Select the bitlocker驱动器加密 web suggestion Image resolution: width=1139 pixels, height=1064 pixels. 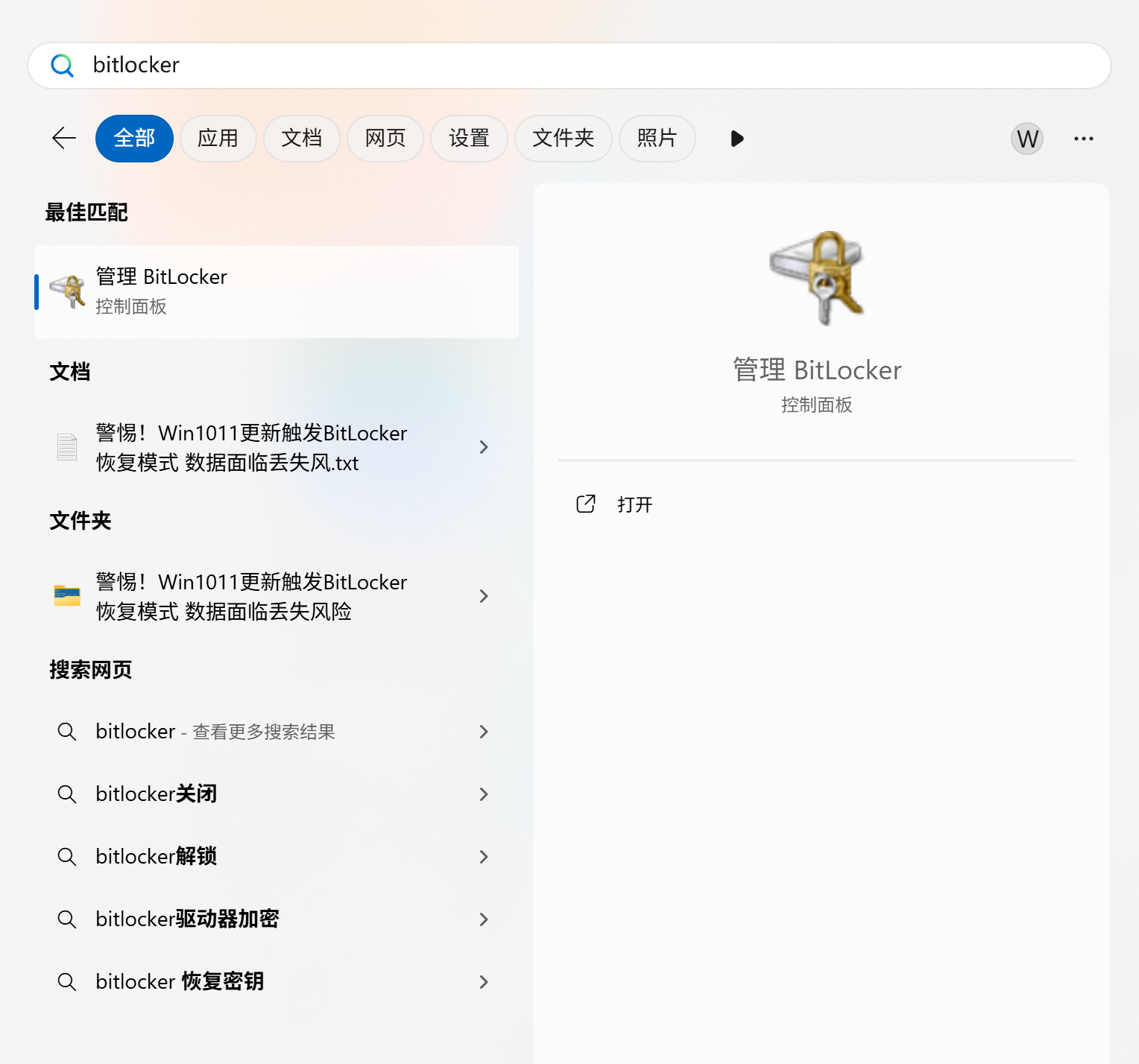point(277,919)
